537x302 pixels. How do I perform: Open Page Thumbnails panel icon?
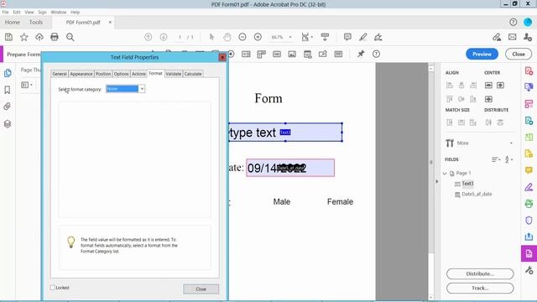[8, 73]
